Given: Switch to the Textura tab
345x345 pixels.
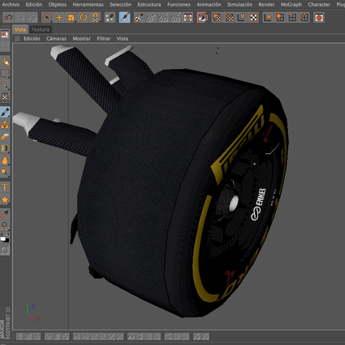Looking at the screenshot, I should (x=40, y=29).
